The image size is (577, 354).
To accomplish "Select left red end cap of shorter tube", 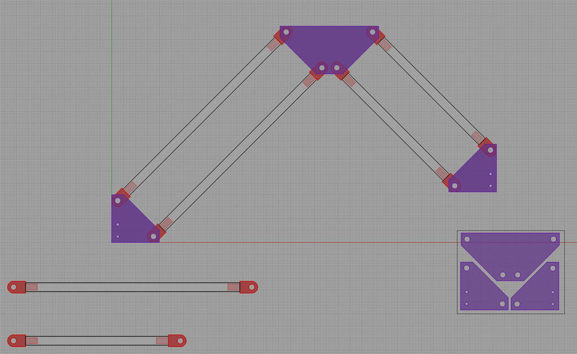I will pos(17,340).
